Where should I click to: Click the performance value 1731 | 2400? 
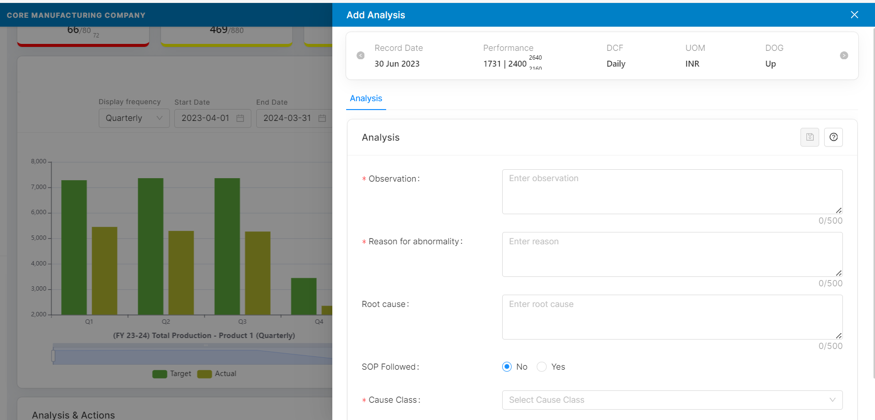[505, 64]
